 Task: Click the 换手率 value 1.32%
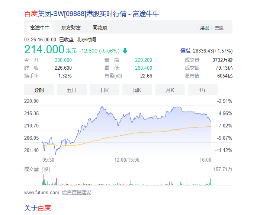(x=65, y=76)
